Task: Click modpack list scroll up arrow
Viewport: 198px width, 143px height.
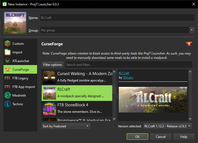Action: click(114, 71)
